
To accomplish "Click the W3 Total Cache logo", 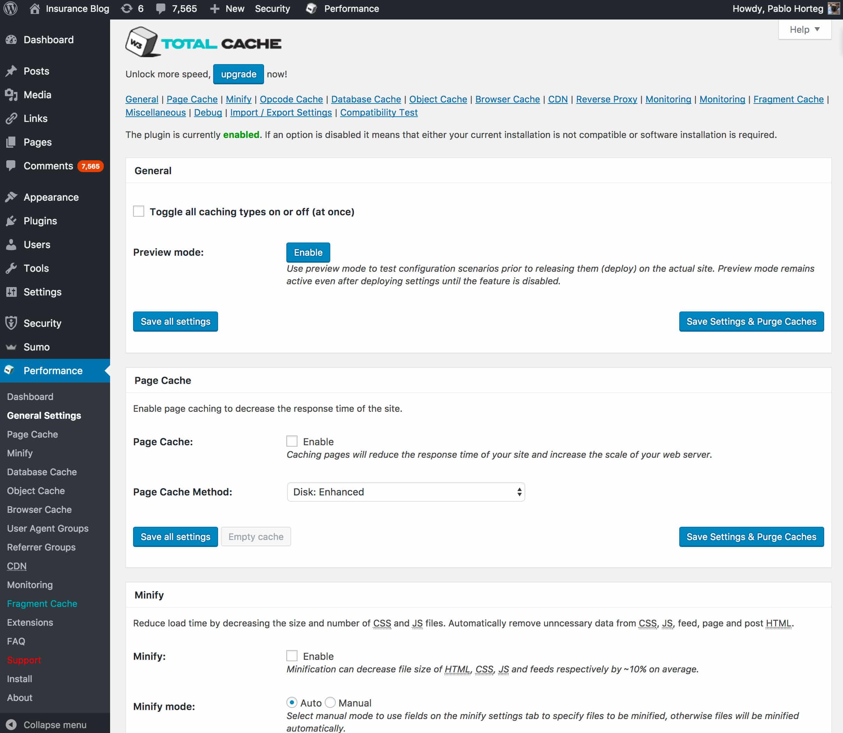I will [203, 43].
